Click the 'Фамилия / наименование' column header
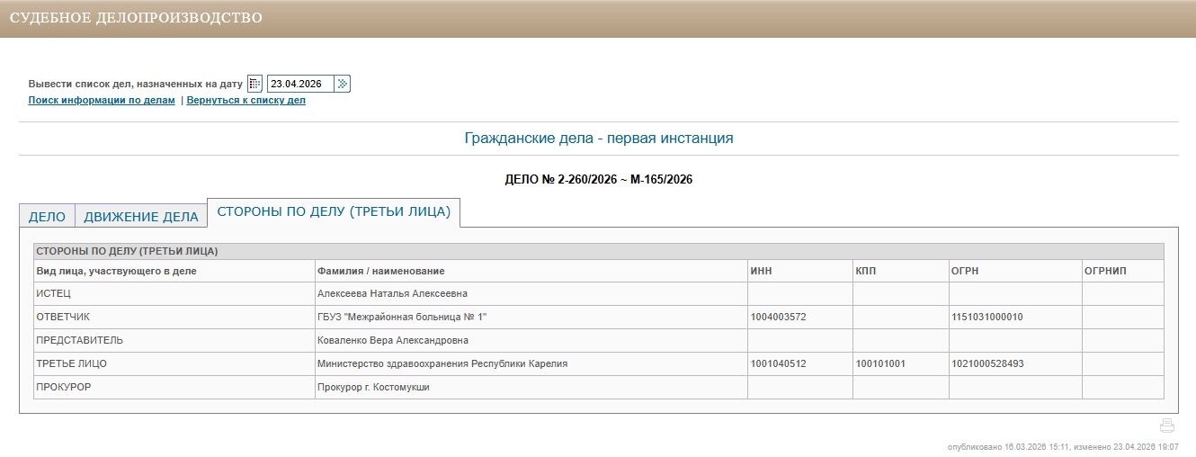The height and width of the screenshot is (457, 1196). (380, 271)
